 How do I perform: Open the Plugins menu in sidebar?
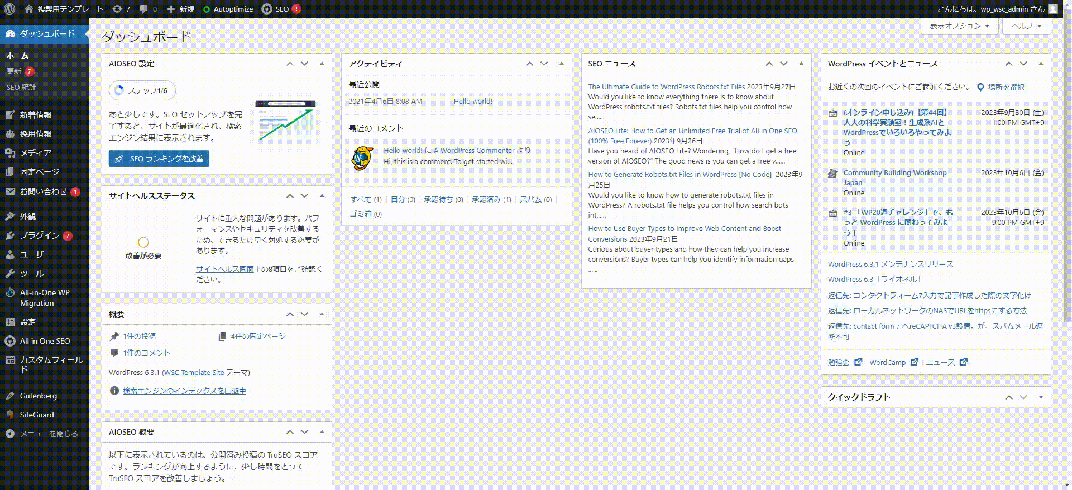pos(39,236)
